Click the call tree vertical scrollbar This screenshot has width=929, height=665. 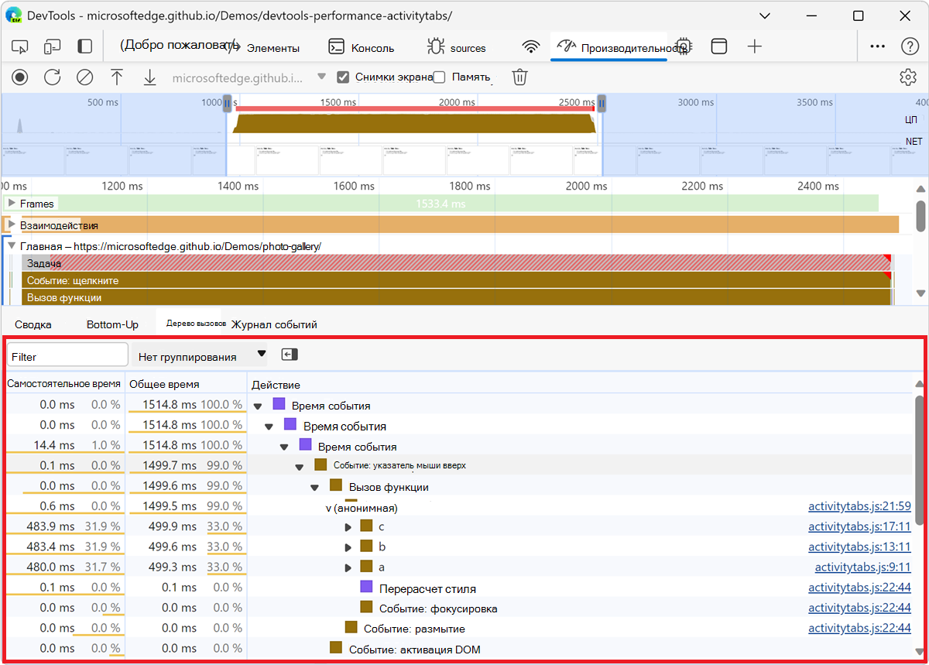coord(919,460)
